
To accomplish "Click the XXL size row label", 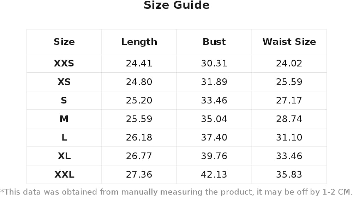I will [x=64, y=174].
